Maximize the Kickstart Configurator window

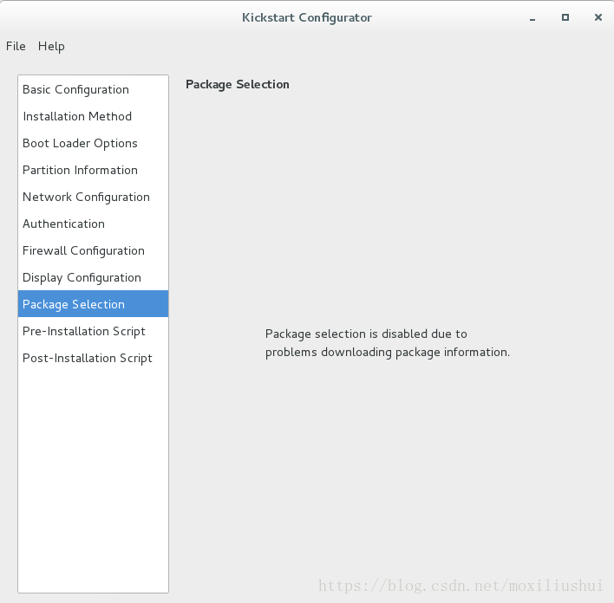(x=565, y=17)
